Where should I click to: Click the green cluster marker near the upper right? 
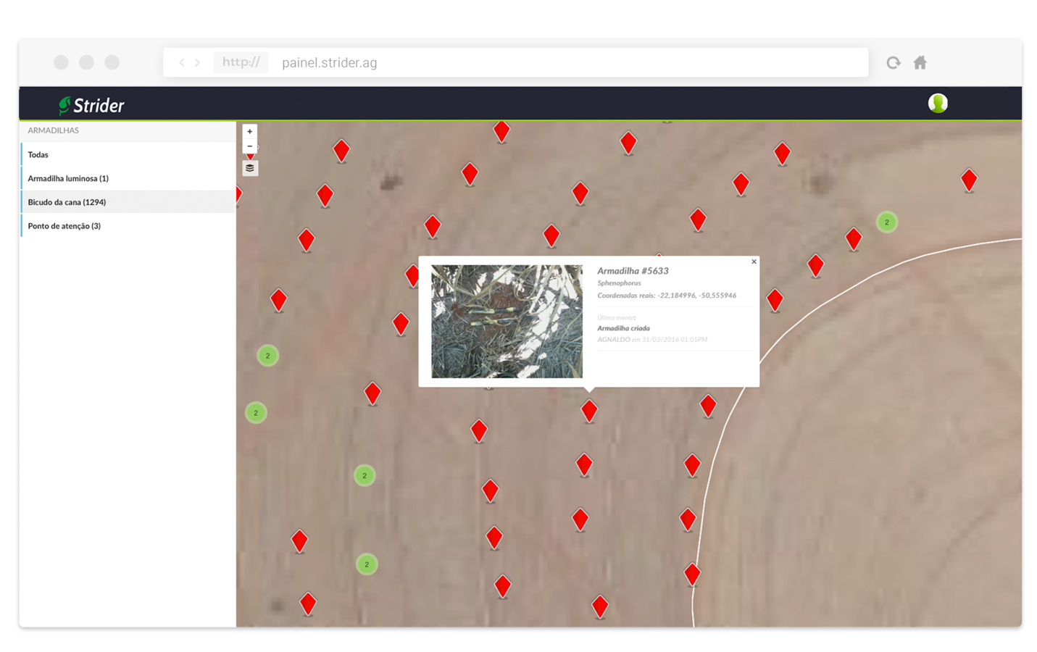point(887,222)
